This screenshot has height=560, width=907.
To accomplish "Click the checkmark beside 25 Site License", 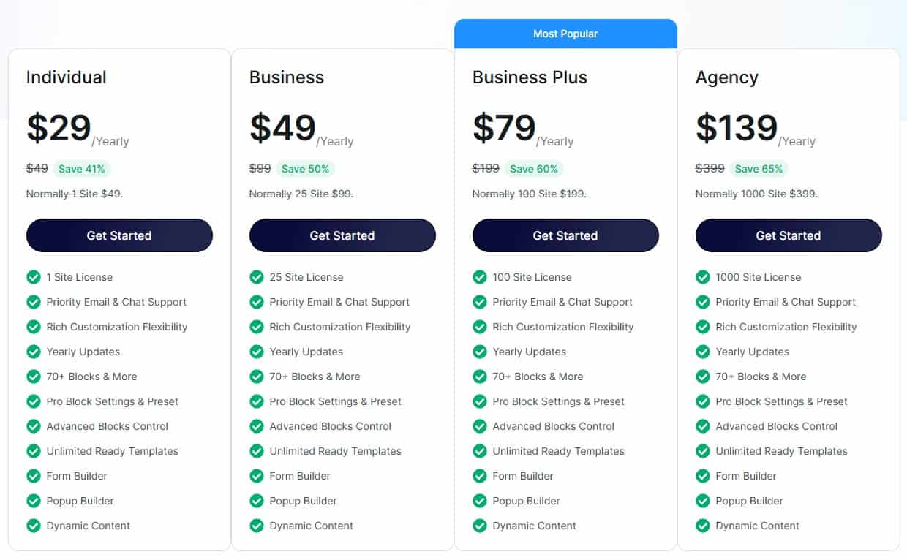I will pos(257,277).
